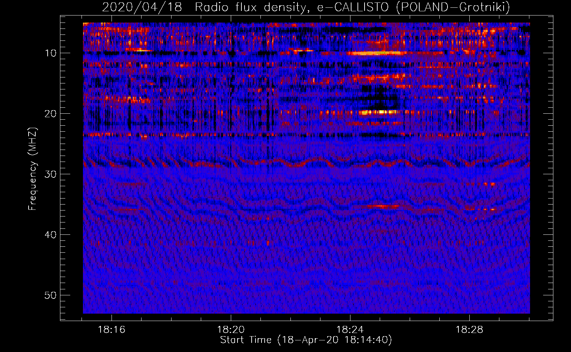Click the 20 MHz frequency tick label

(50, 114)
